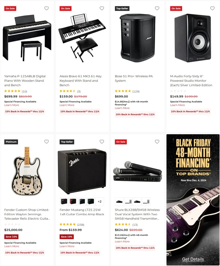Open the Bose S1 Pro+ Wireless PA System title
Image resolution: width=220 pixels, height=266 pixels.
coord(134,78)
